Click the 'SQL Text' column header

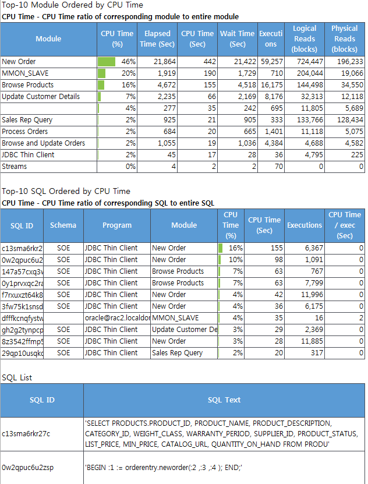[x=224, y=400]
